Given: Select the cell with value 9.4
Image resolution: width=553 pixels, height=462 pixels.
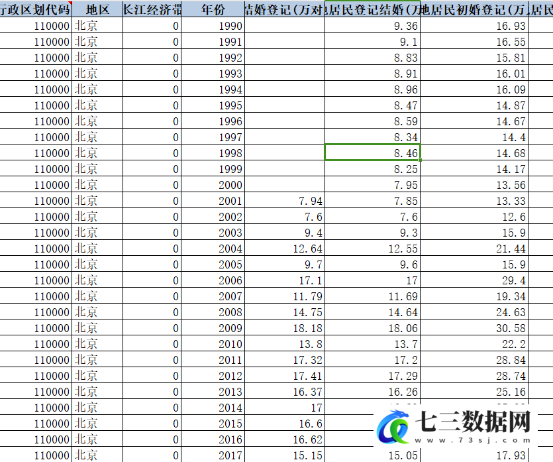Looking at the screenshot, I should [x=285, y=232].
